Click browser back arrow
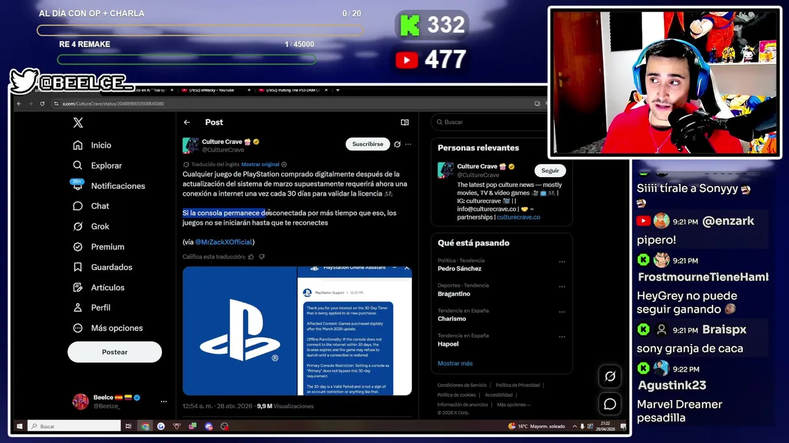The width and height of the screenshot is (789, 443). [x=19, y=103]
